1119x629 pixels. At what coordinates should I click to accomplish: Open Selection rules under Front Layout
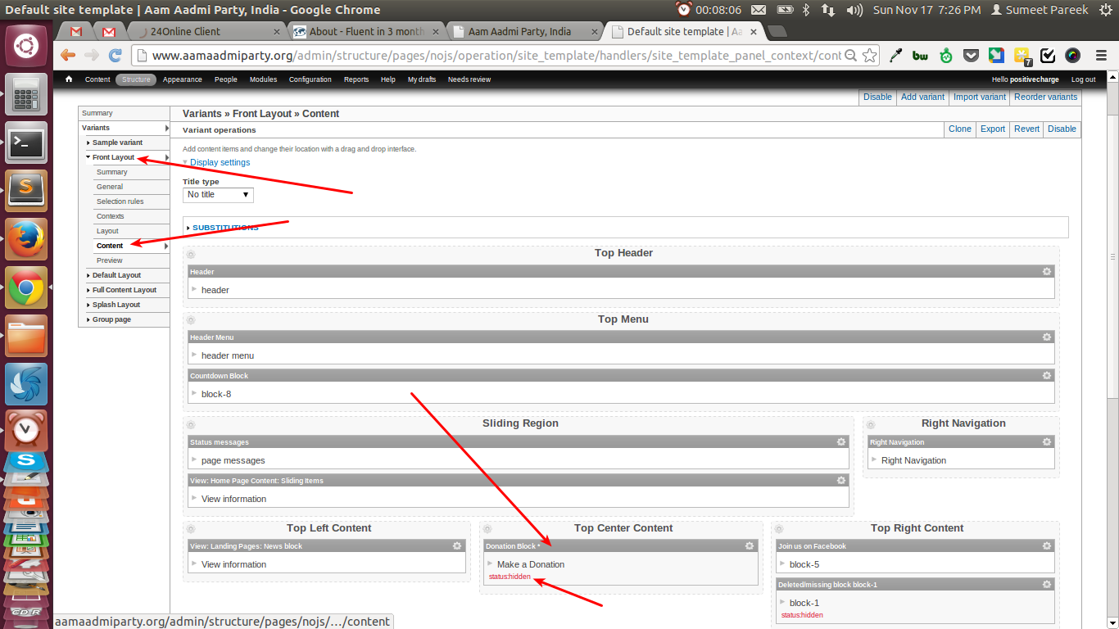(120, 201)
